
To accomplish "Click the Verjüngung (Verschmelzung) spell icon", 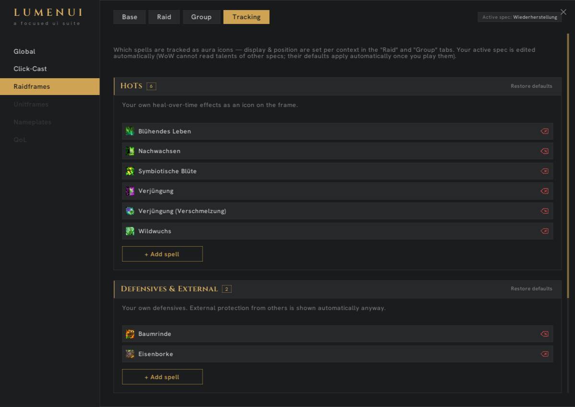I will 130,211.
